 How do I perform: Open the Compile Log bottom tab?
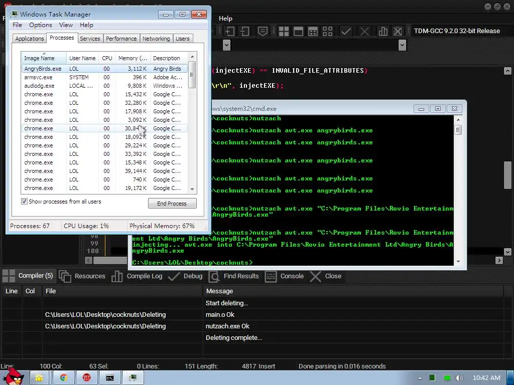(137, 276)
